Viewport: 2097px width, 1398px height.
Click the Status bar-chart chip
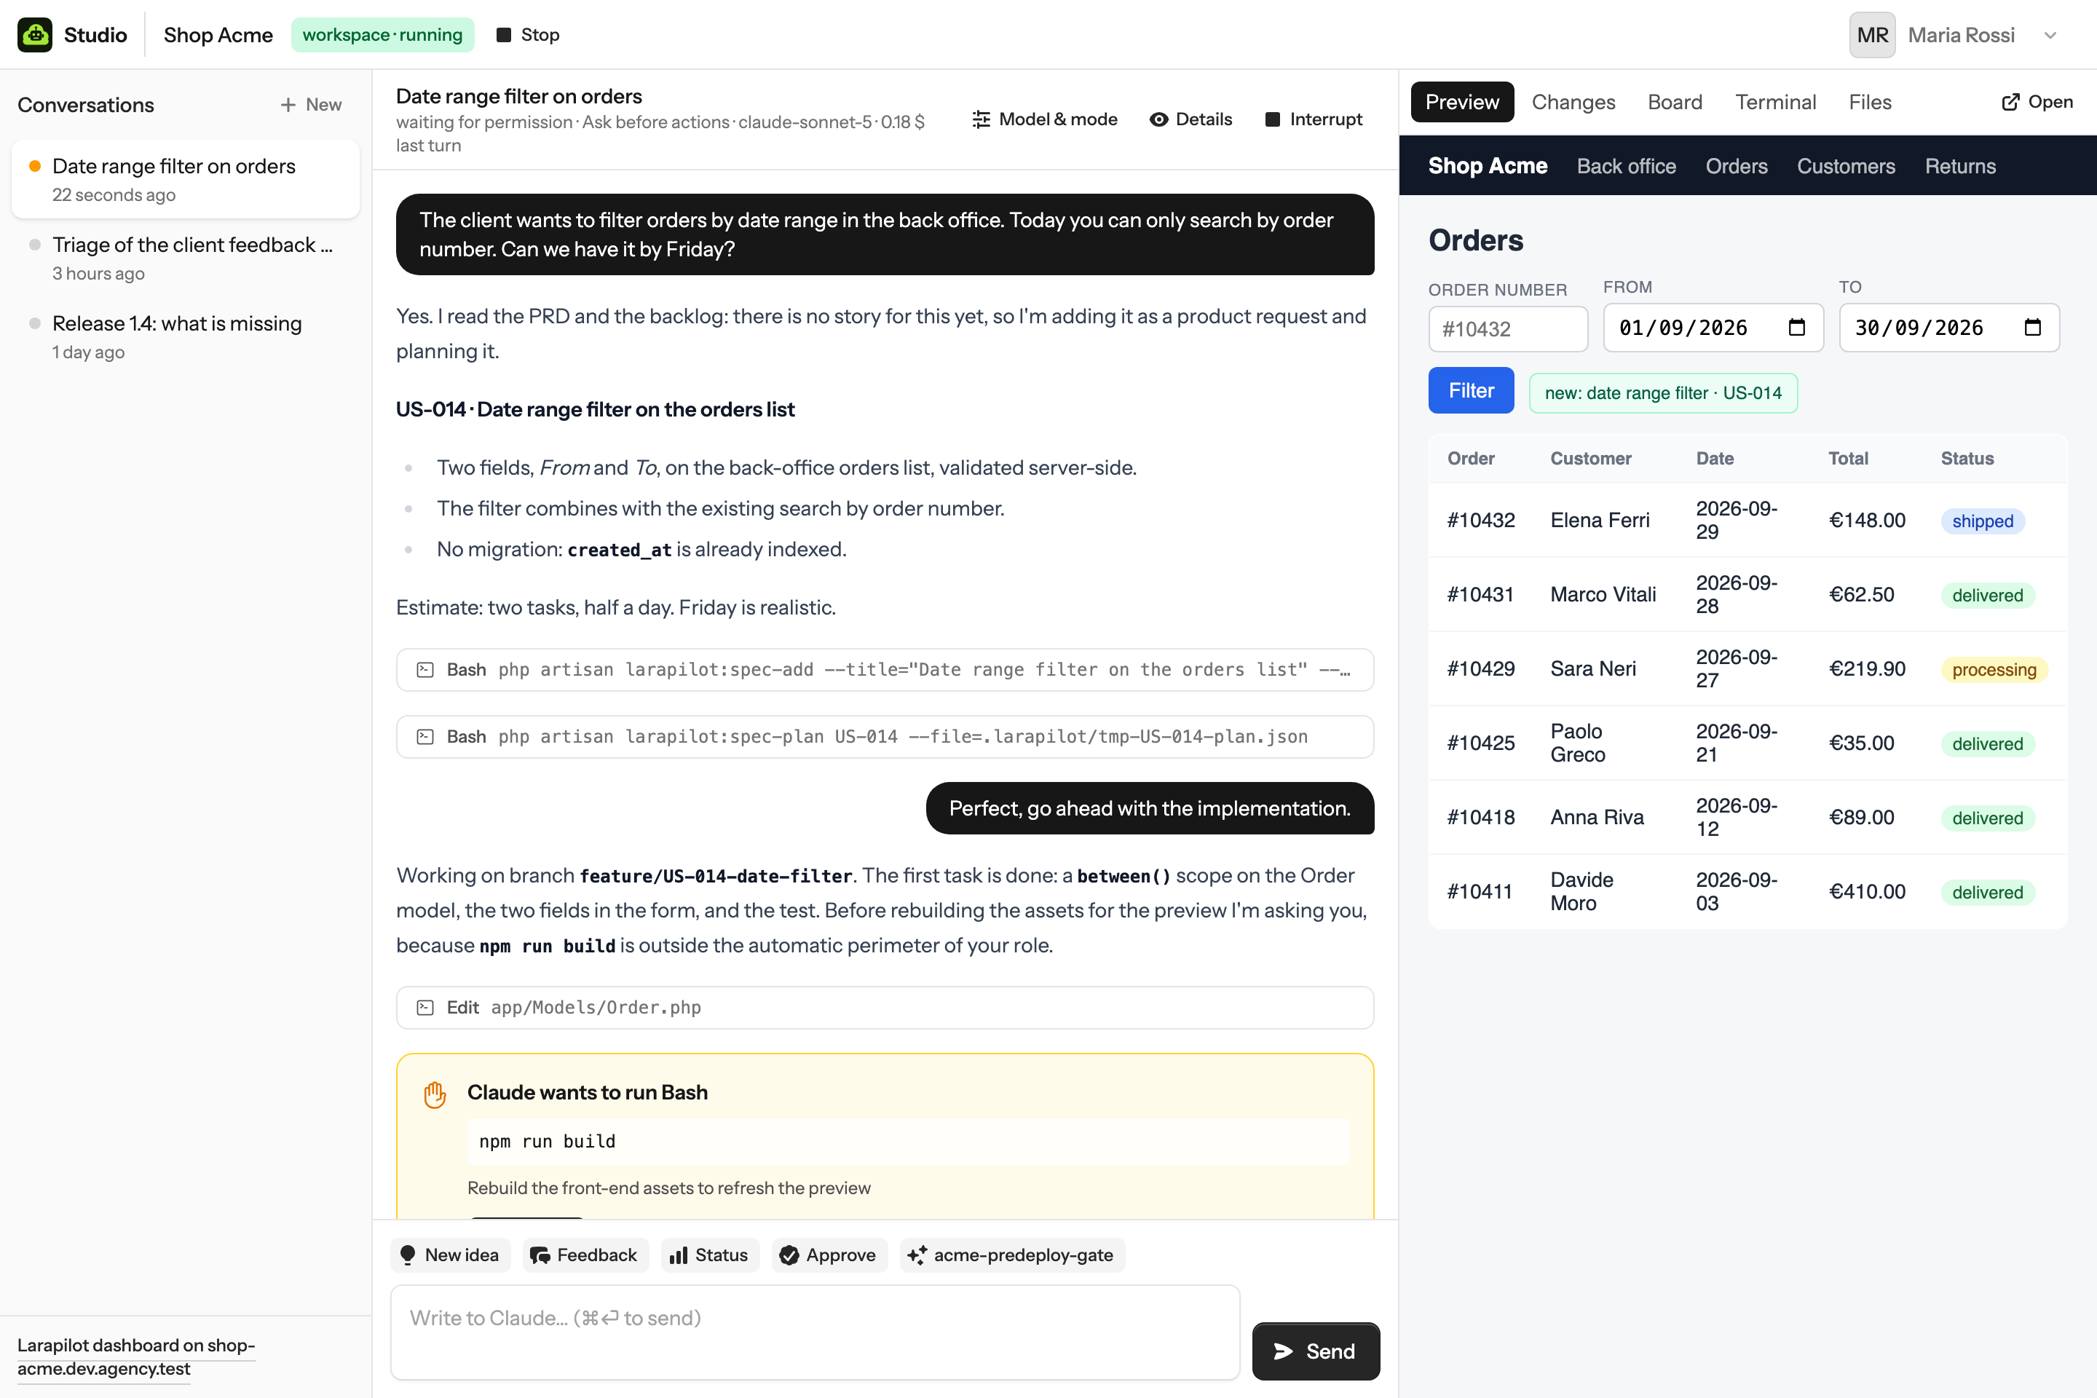pos(710,1255)
